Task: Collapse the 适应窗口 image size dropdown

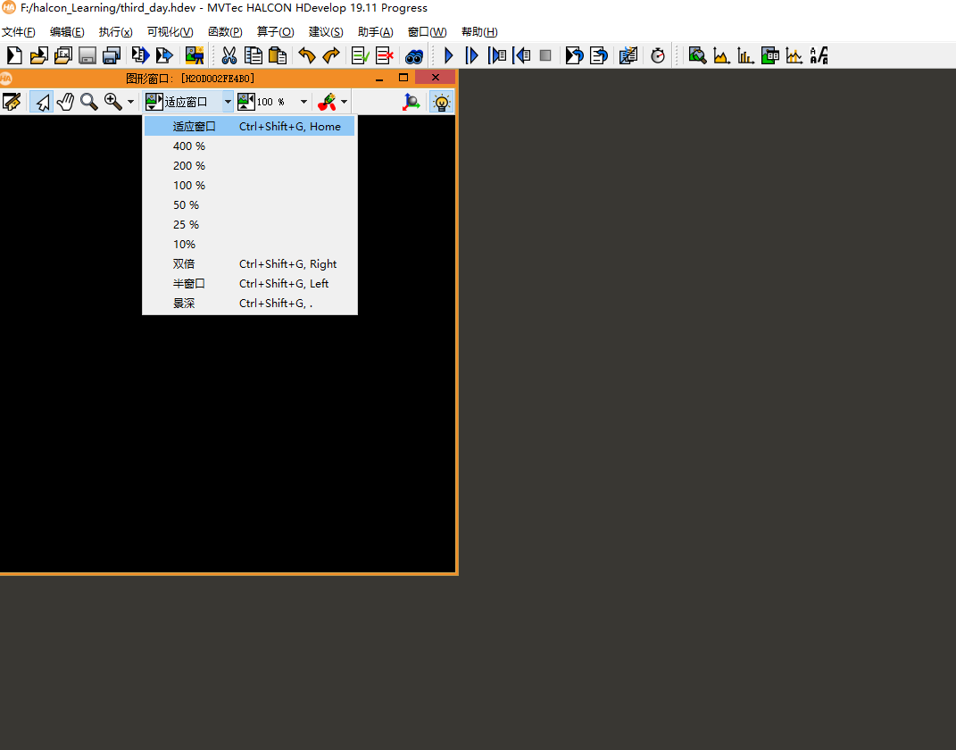Action: [x=228, y=102]
